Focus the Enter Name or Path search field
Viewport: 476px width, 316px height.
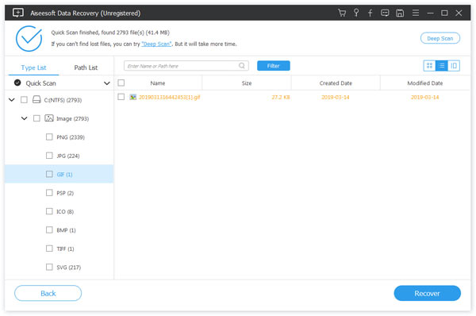tap(186, 66)
